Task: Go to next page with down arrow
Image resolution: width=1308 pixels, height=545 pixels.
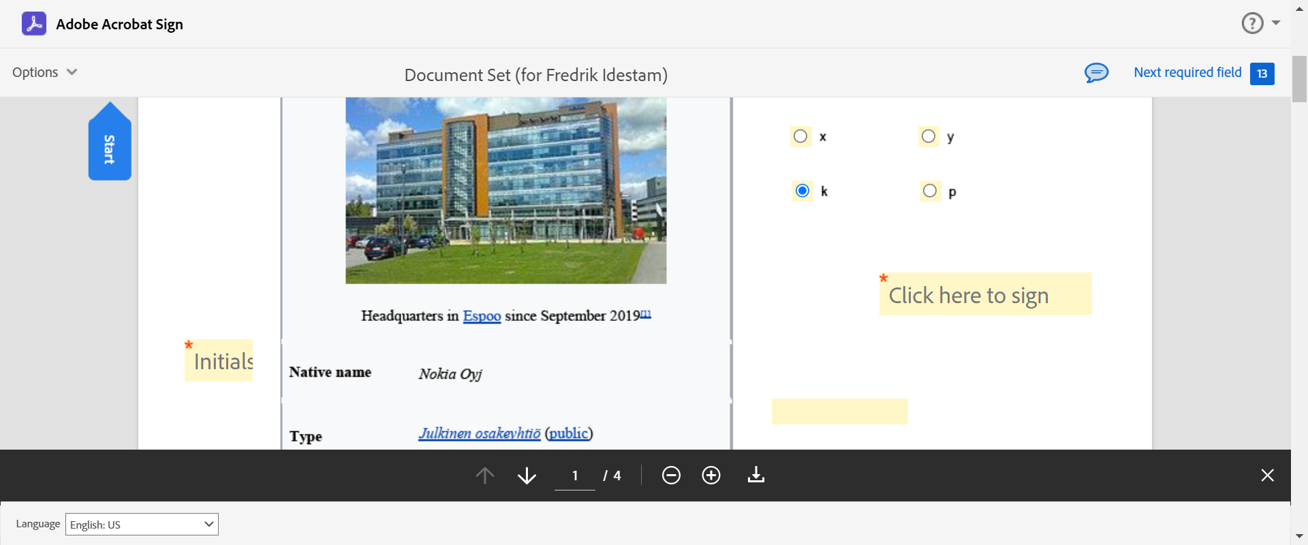Action: (x=527, y=475)
